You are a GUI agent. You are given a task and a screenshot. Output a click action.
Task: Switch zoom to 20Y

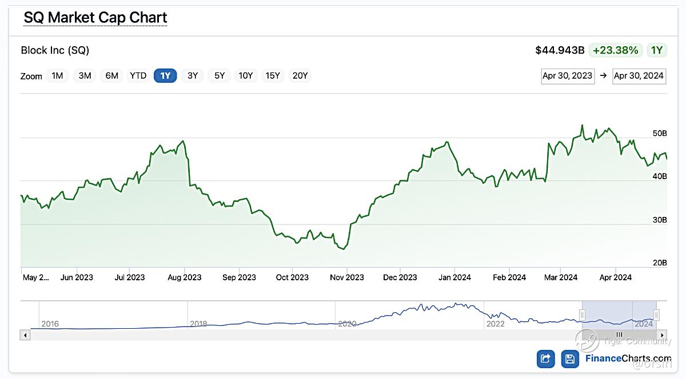[300, 75]
